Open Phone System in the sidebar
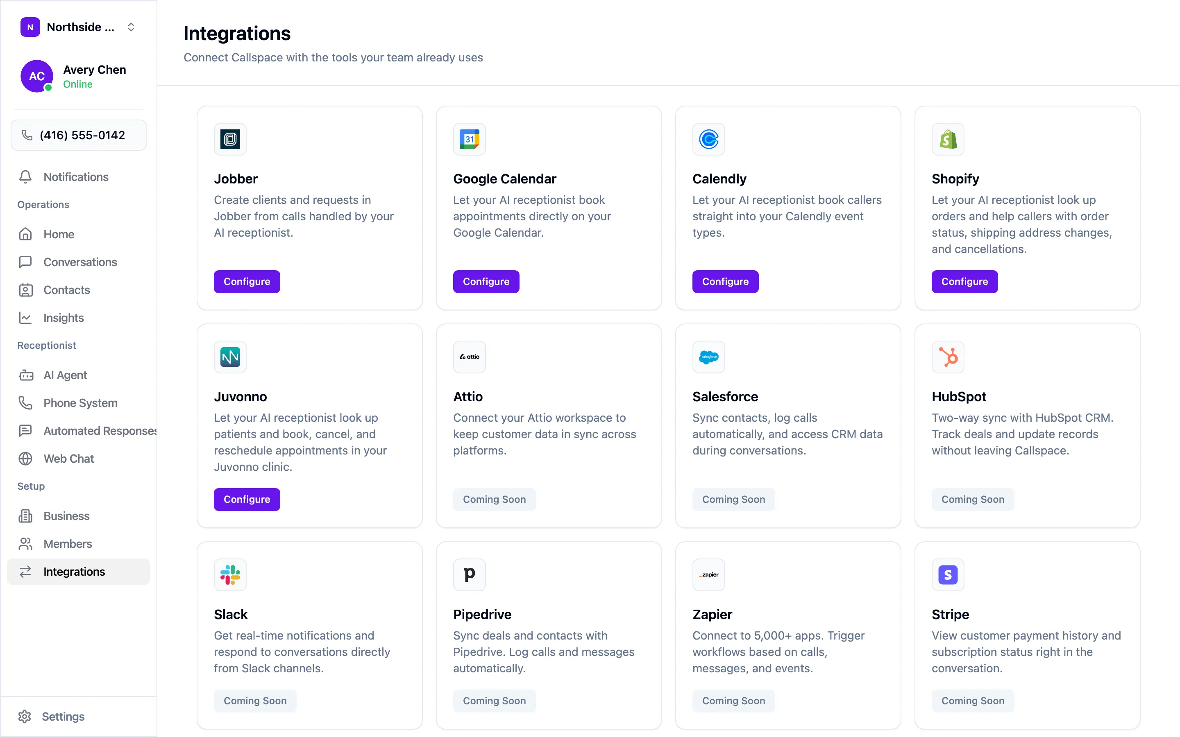 coord(79,402)
